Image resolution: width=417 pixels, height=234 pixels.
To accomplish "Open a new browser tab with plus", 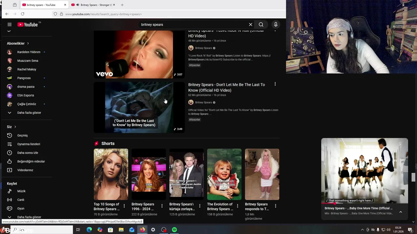I will (x=122, y=5).
